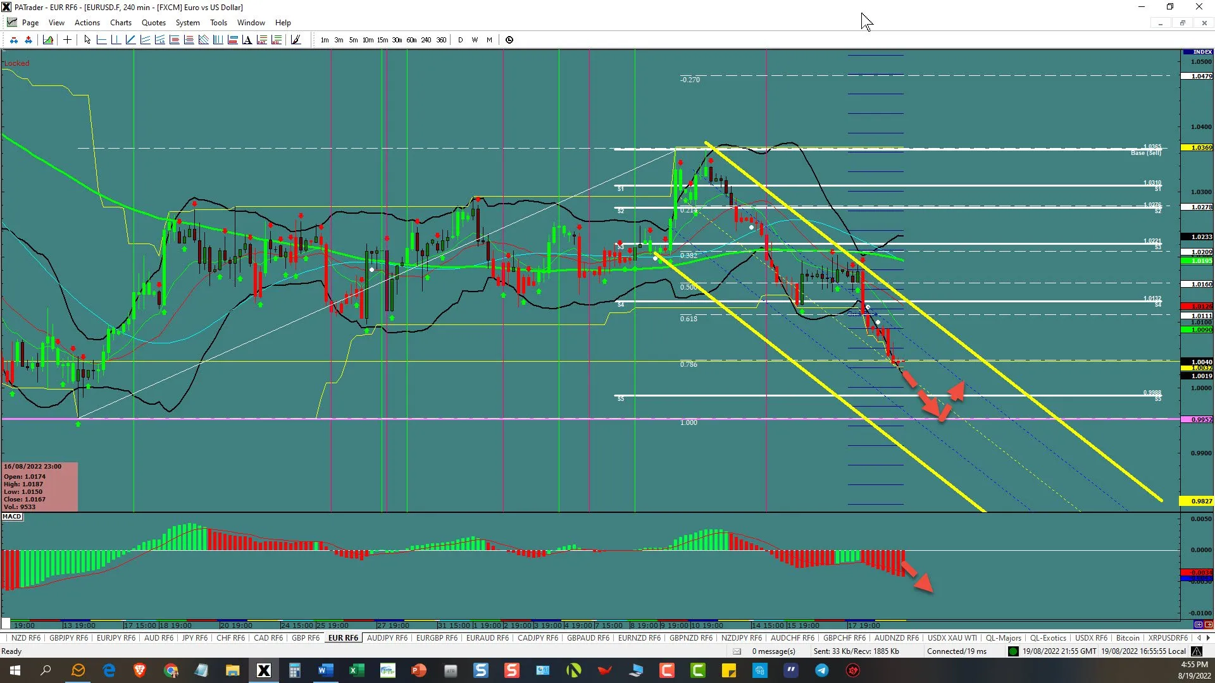The width and height of the screenshot is (1215, 683).
Task: Select the vertical line drawing tool
Action: click(116, 40)
